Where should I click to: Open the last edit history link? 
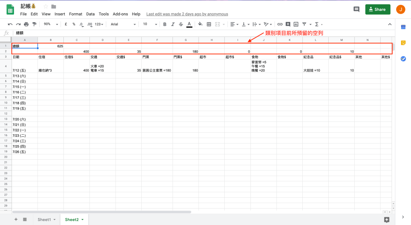click(187, 14)
